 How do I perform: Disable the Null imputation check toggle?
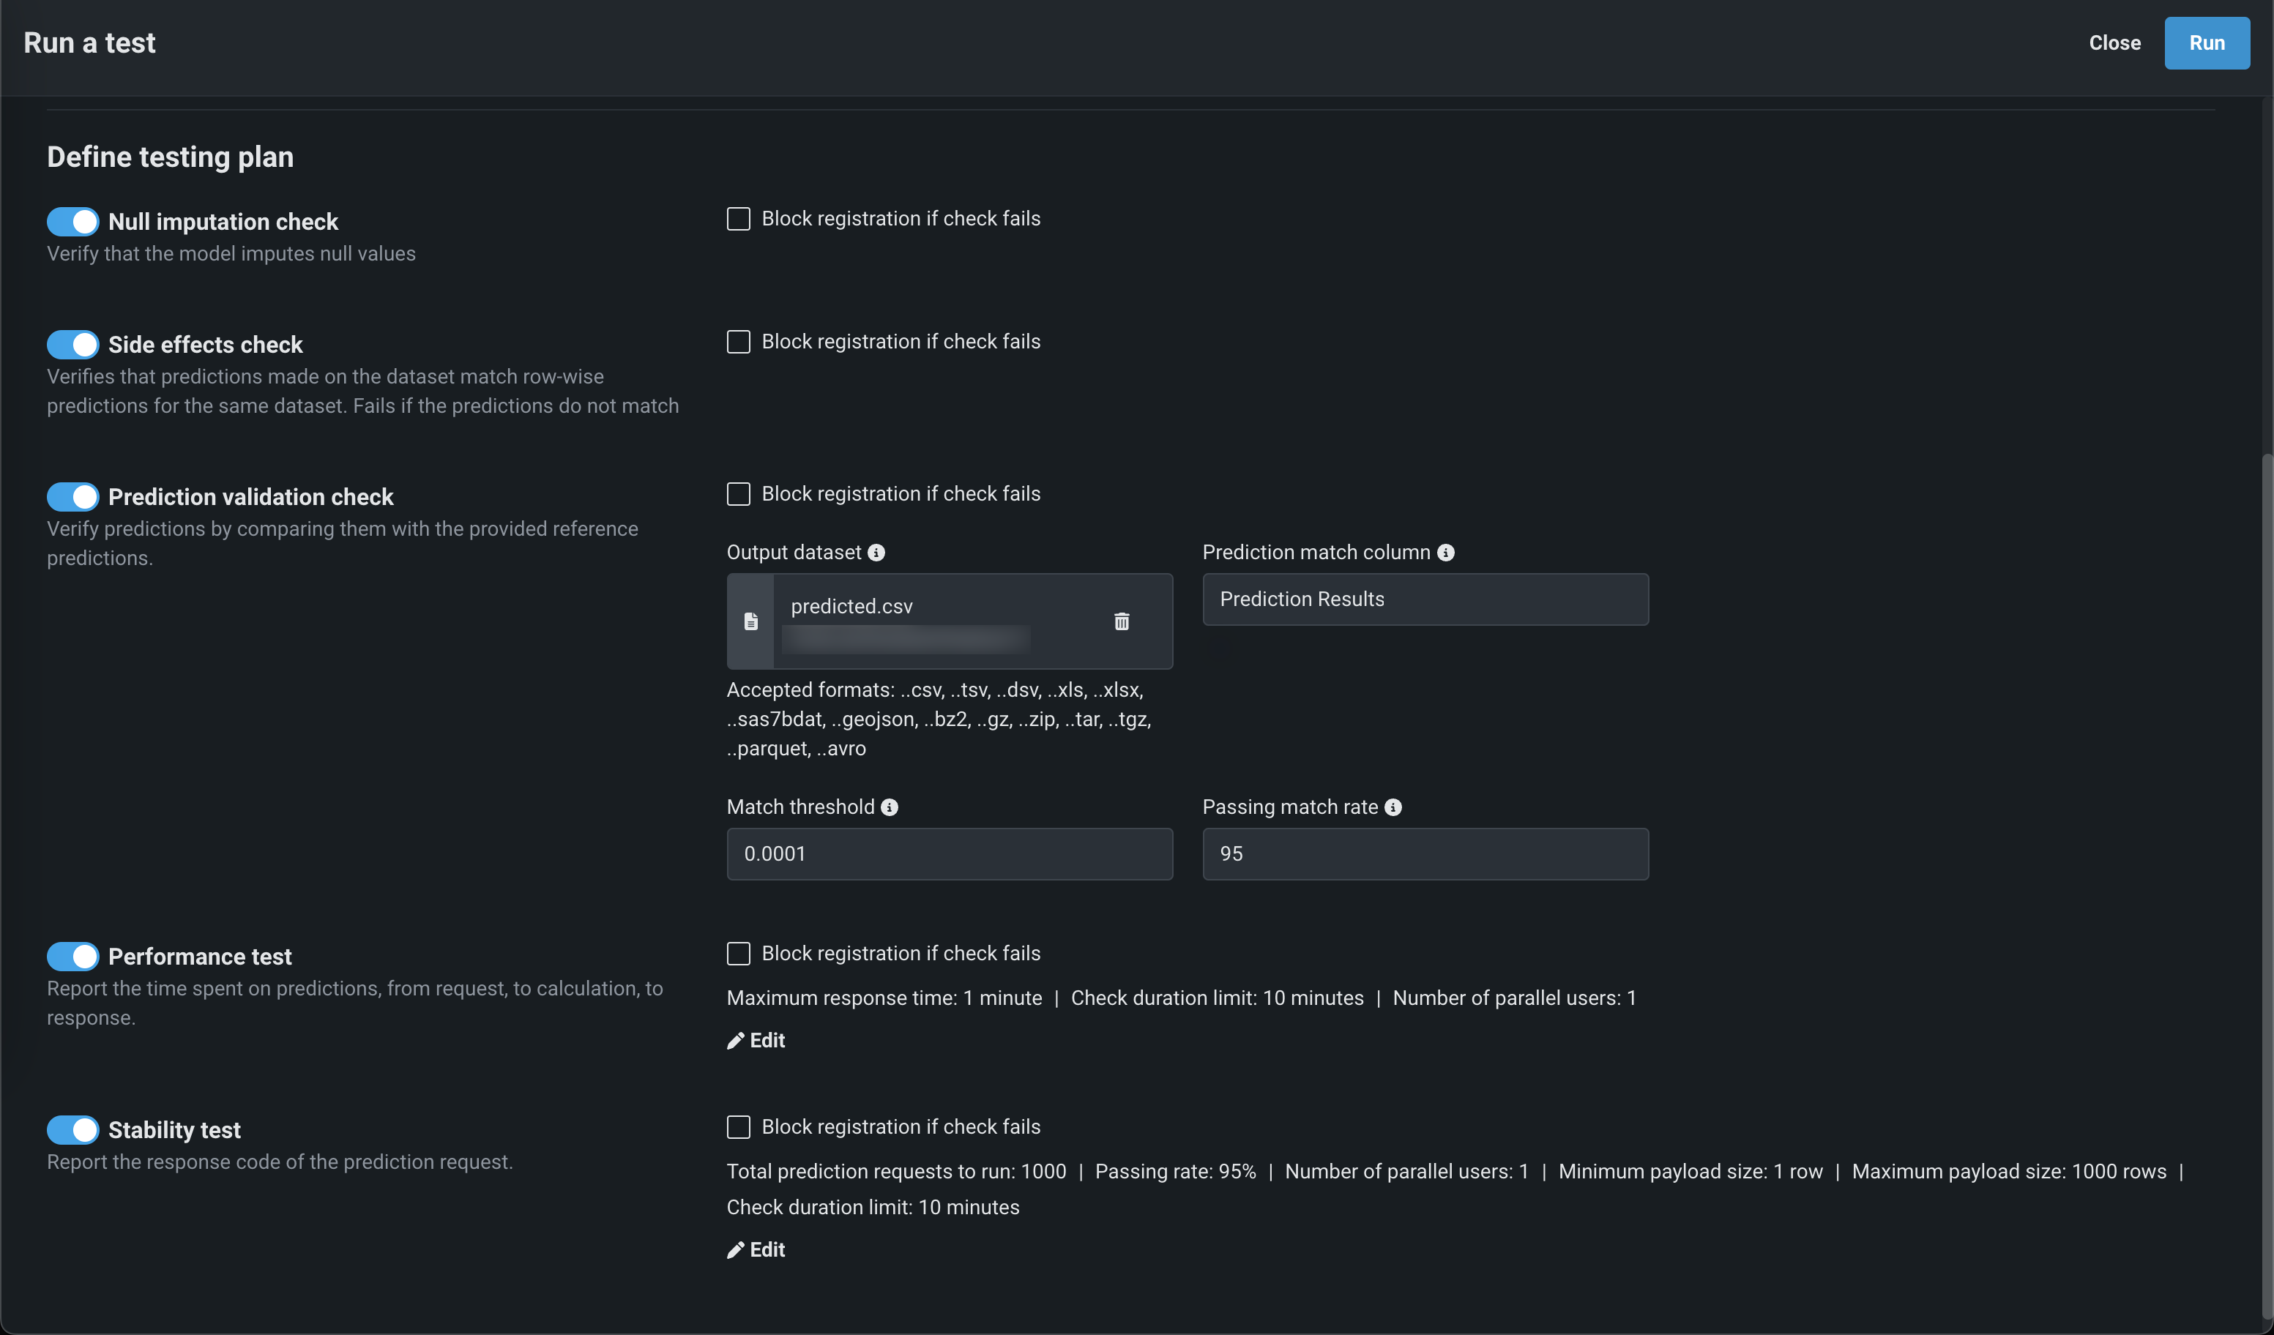[73, 222]
